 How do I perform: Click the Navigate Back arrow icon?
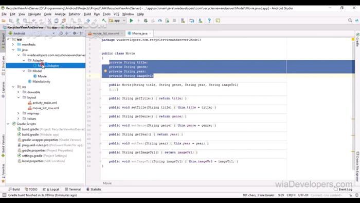(88, 21)
